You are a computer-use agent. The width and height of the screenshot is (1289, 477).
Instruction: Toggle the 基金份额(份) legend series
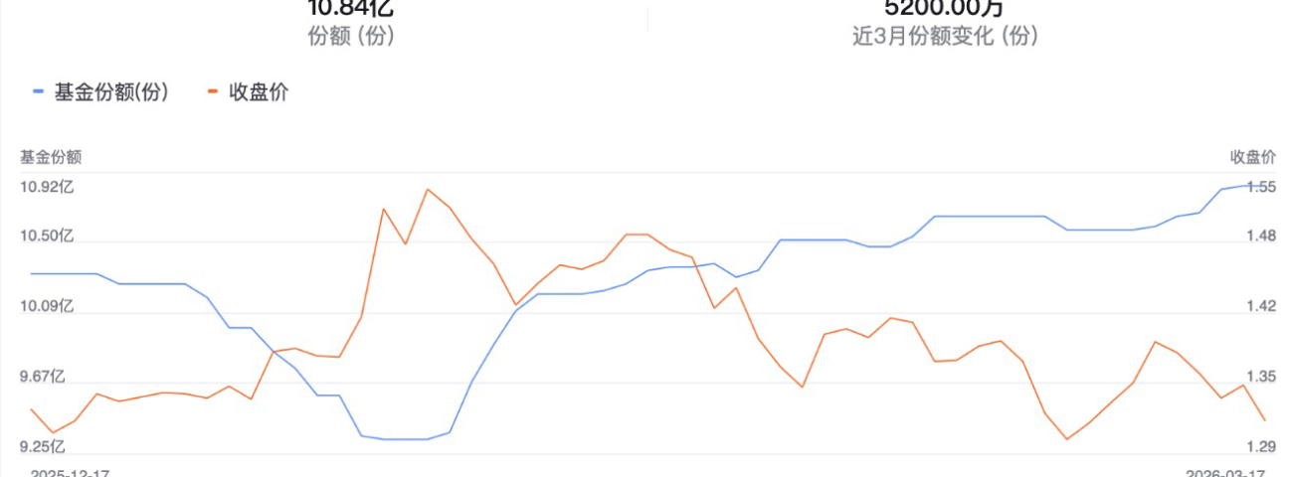click(110, 92)
